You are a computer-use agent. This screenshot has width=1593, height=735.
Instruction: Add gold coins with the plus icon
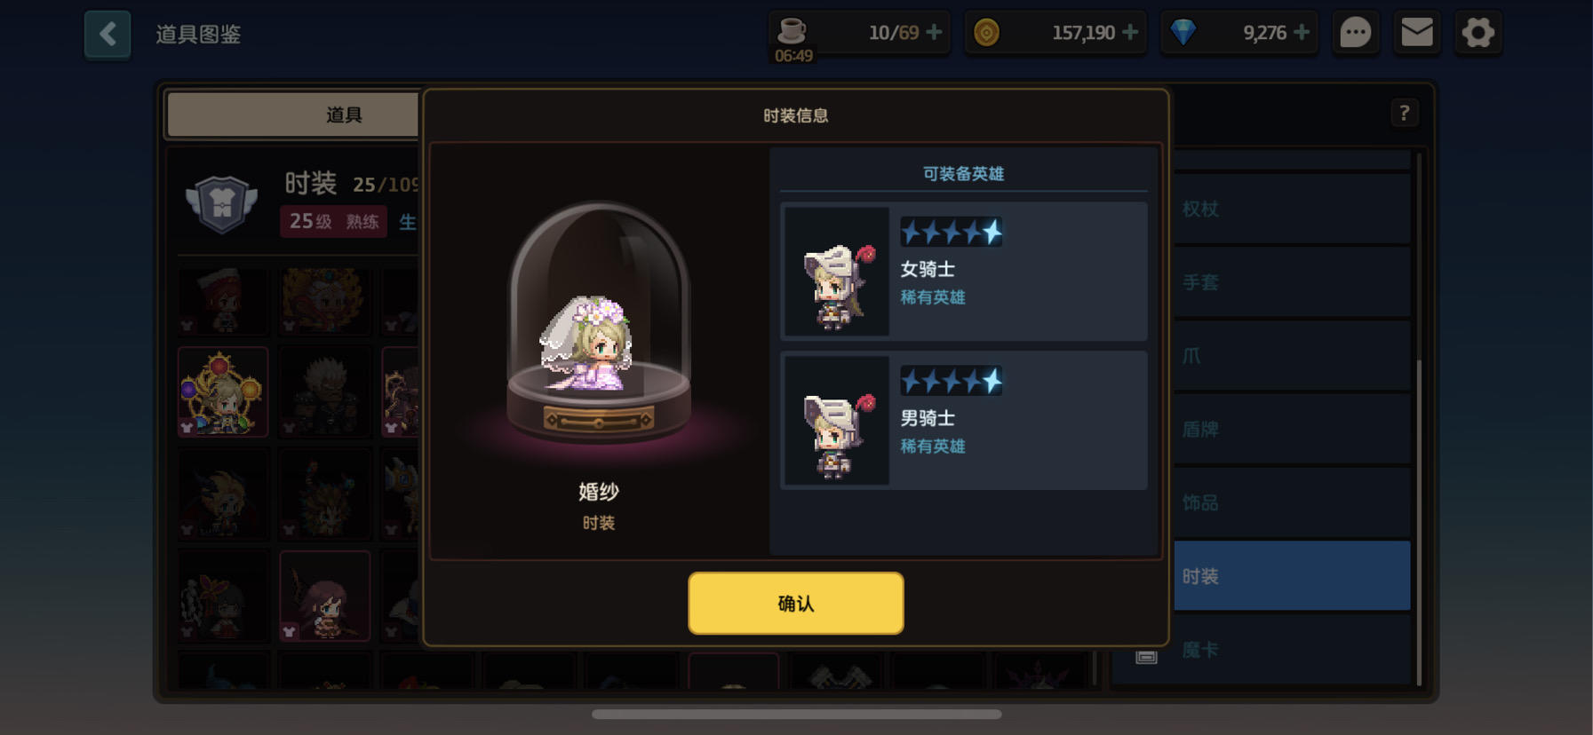pyautogui.click(x=1130, y=32)
